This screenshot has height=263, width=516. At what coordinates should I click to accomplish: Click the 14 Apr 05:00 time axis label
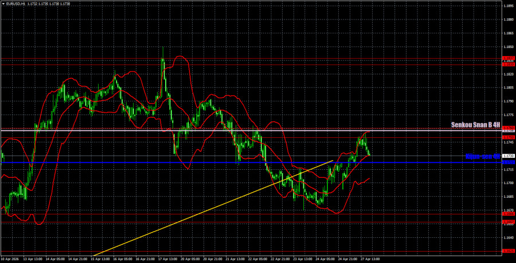tap(54, 259)
